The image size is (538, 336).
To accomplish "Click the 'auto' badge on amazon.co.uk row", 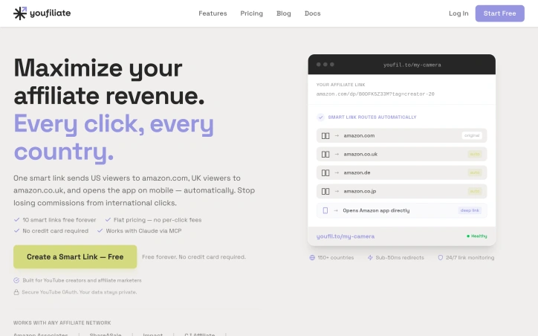I will click(x=475, y=154).
